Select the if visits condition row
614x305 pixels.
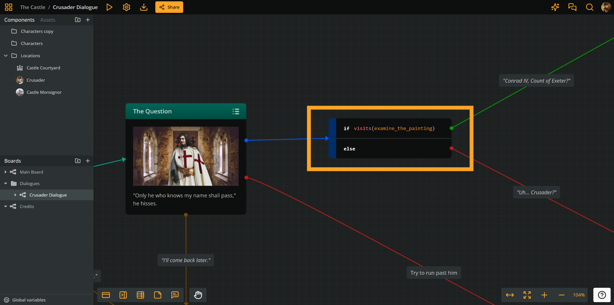pyautogui.click(x=394, y=128)
